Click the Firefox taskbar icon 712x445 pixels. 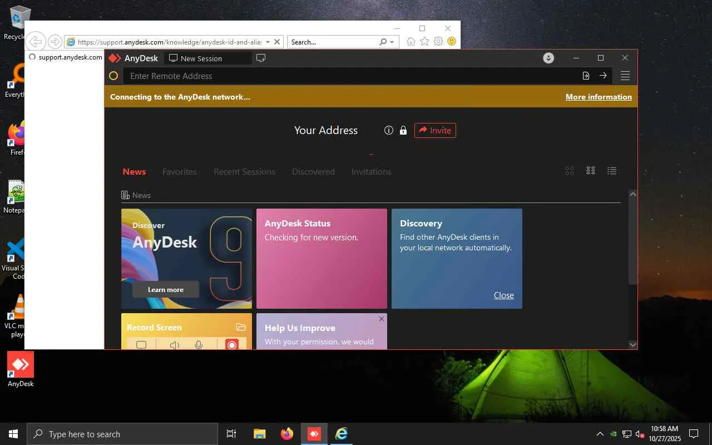click(287, 434)
